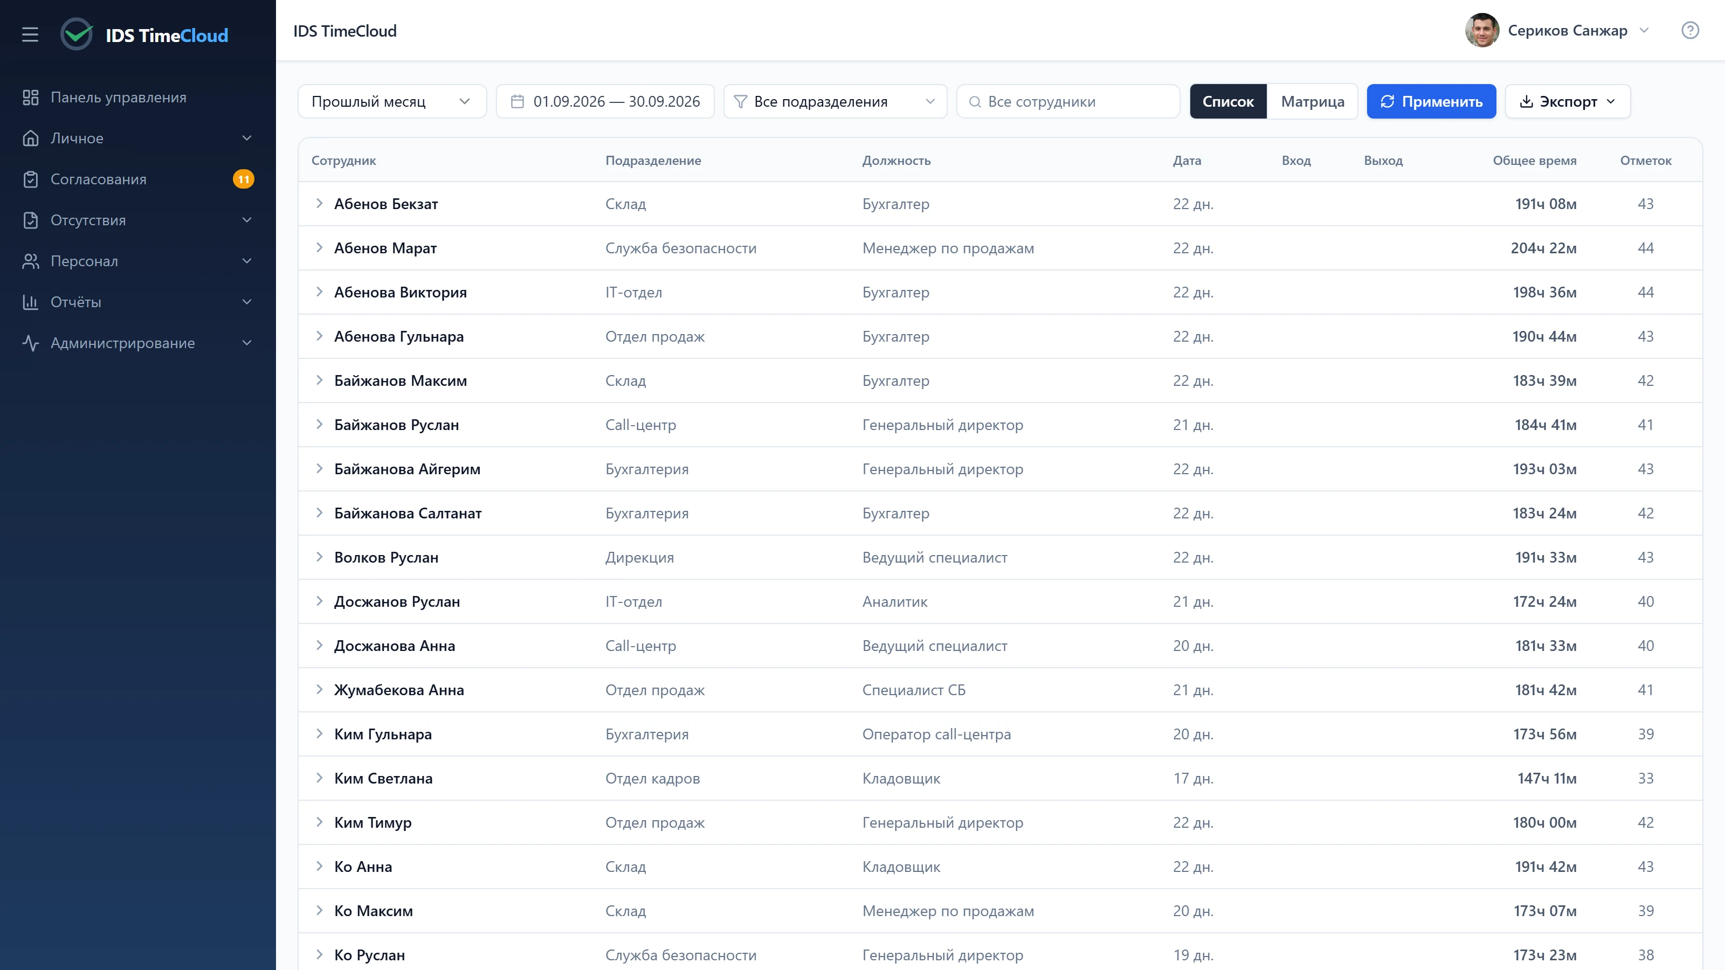This screenshot has height=970, width=1725.
Task: Click the IDS TimeCloud checkmark logo
Action: (x=77, y=34)
